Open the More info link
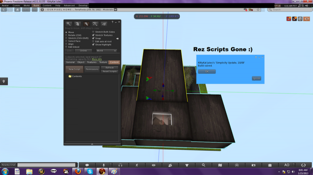This screenshot has width=313, height=175. click(97, 59)
